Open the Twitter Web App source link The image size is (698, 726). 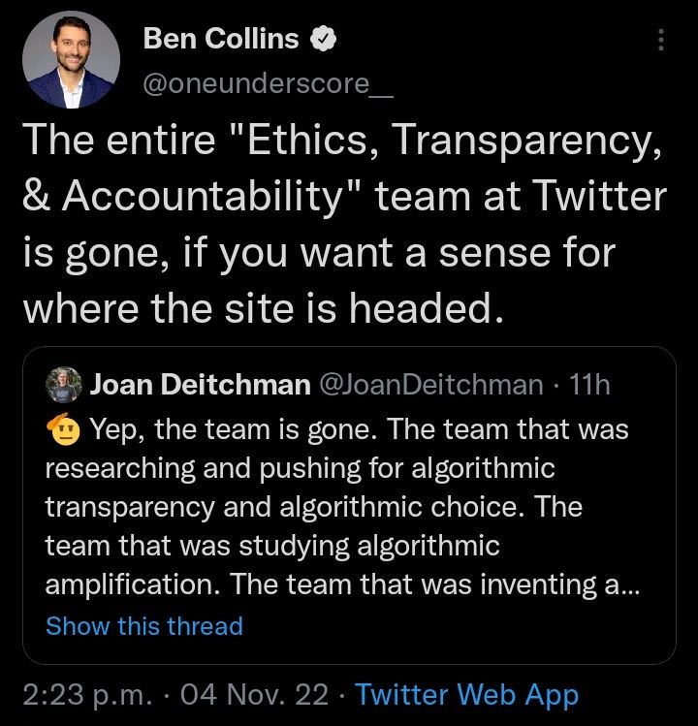tap(466, 695)
